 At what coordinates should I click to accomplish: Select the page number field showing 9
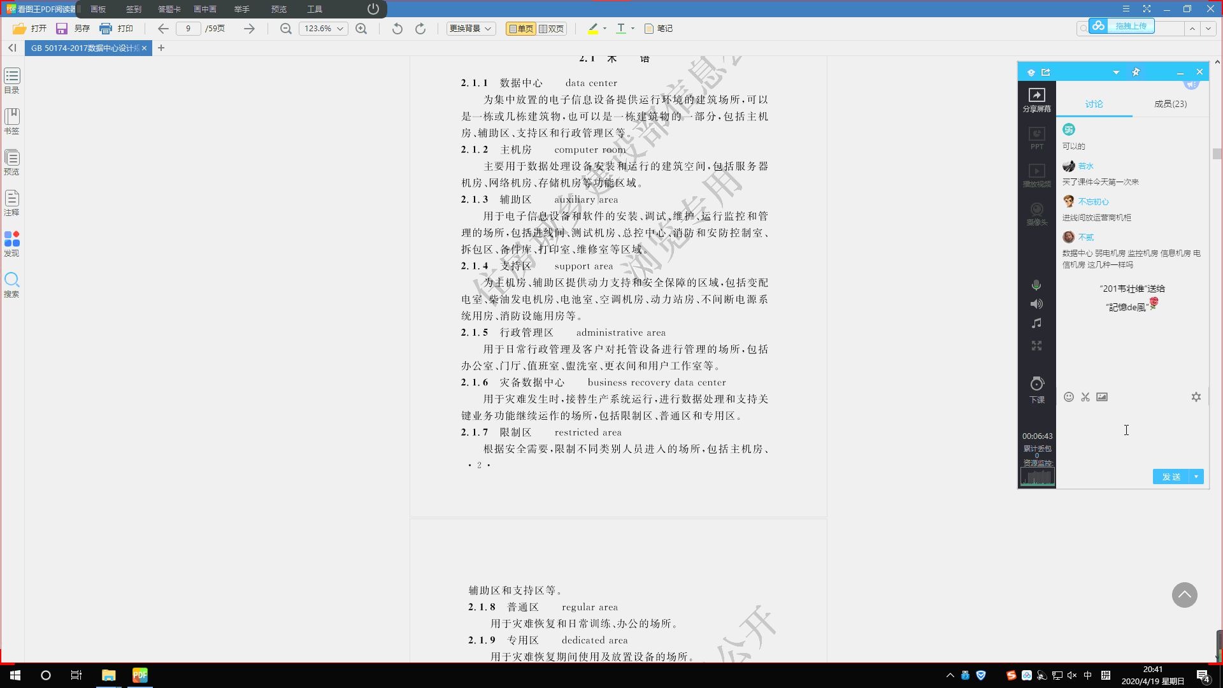click(x=188, y=29)
